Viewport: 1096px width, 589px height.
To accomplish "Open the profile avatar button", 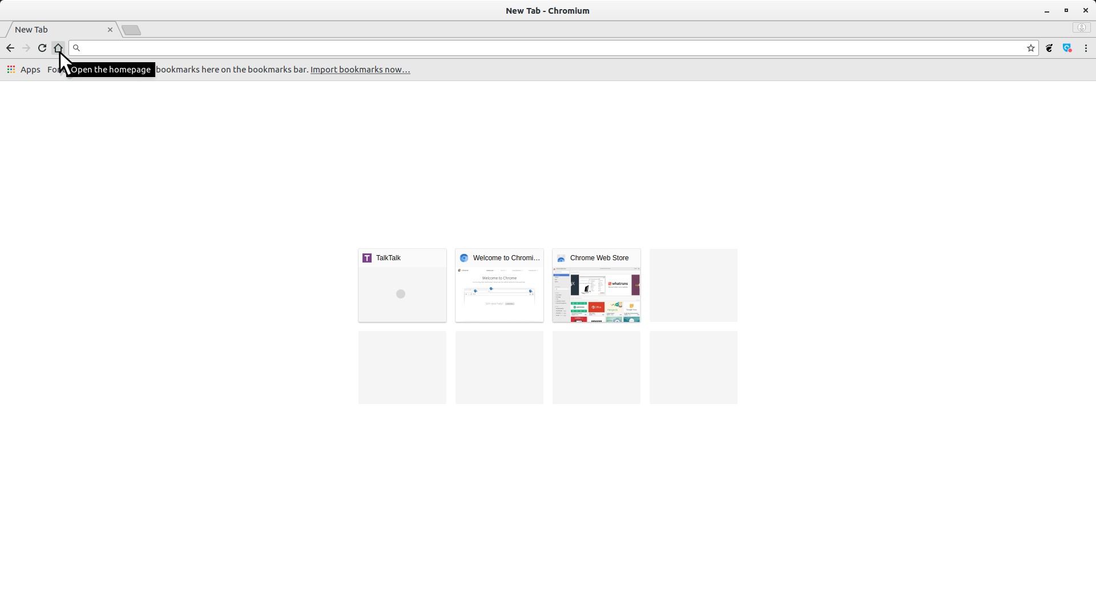I will pyautogui.click(x=1081, y=28).
